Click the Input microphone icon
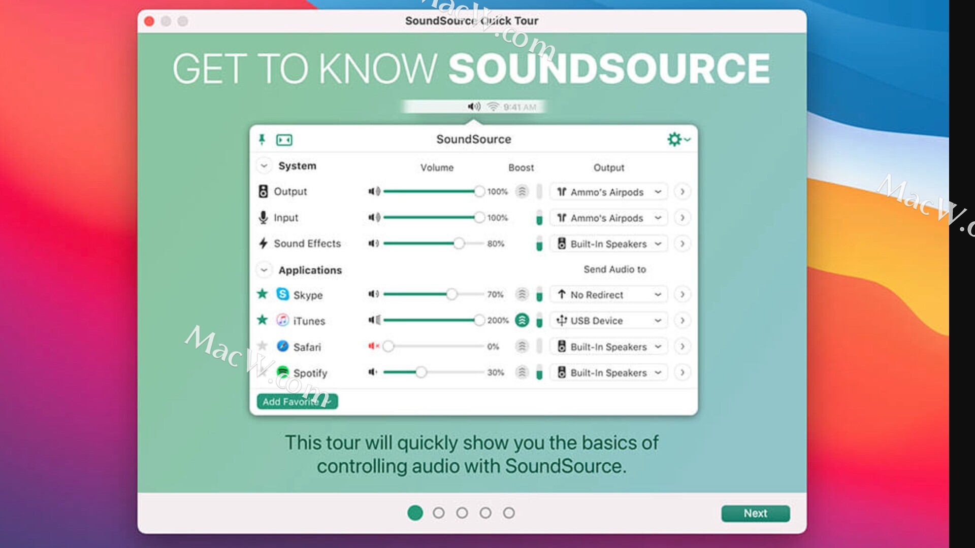975x548 pixels. coord(263,218)
